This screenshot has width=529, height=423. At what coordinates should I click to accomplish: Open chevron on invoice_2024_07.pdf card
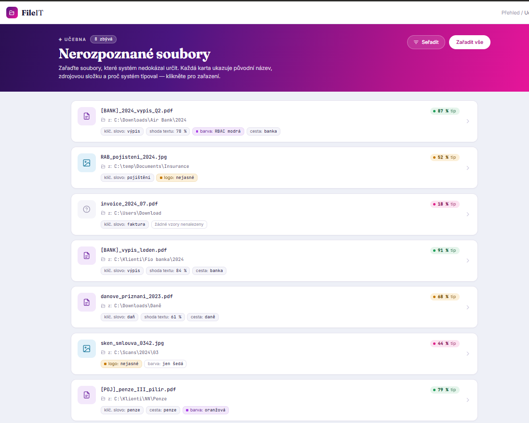pos(468,214)
